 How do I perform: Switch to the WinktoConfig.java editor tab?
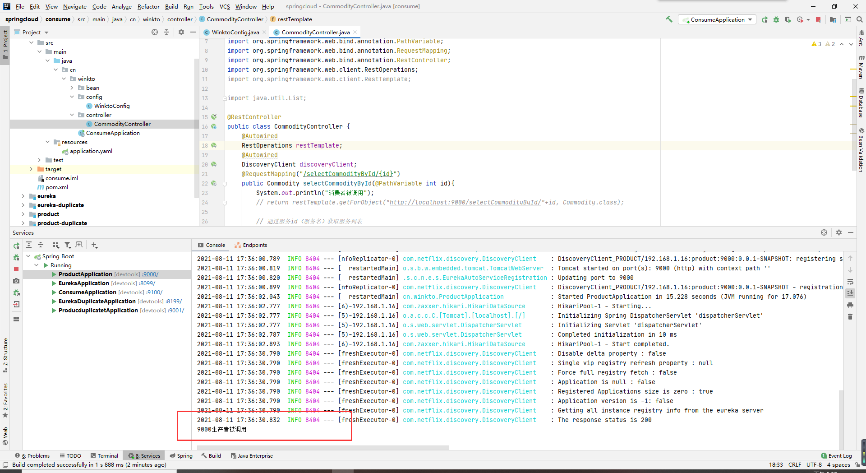coord(235,32)
